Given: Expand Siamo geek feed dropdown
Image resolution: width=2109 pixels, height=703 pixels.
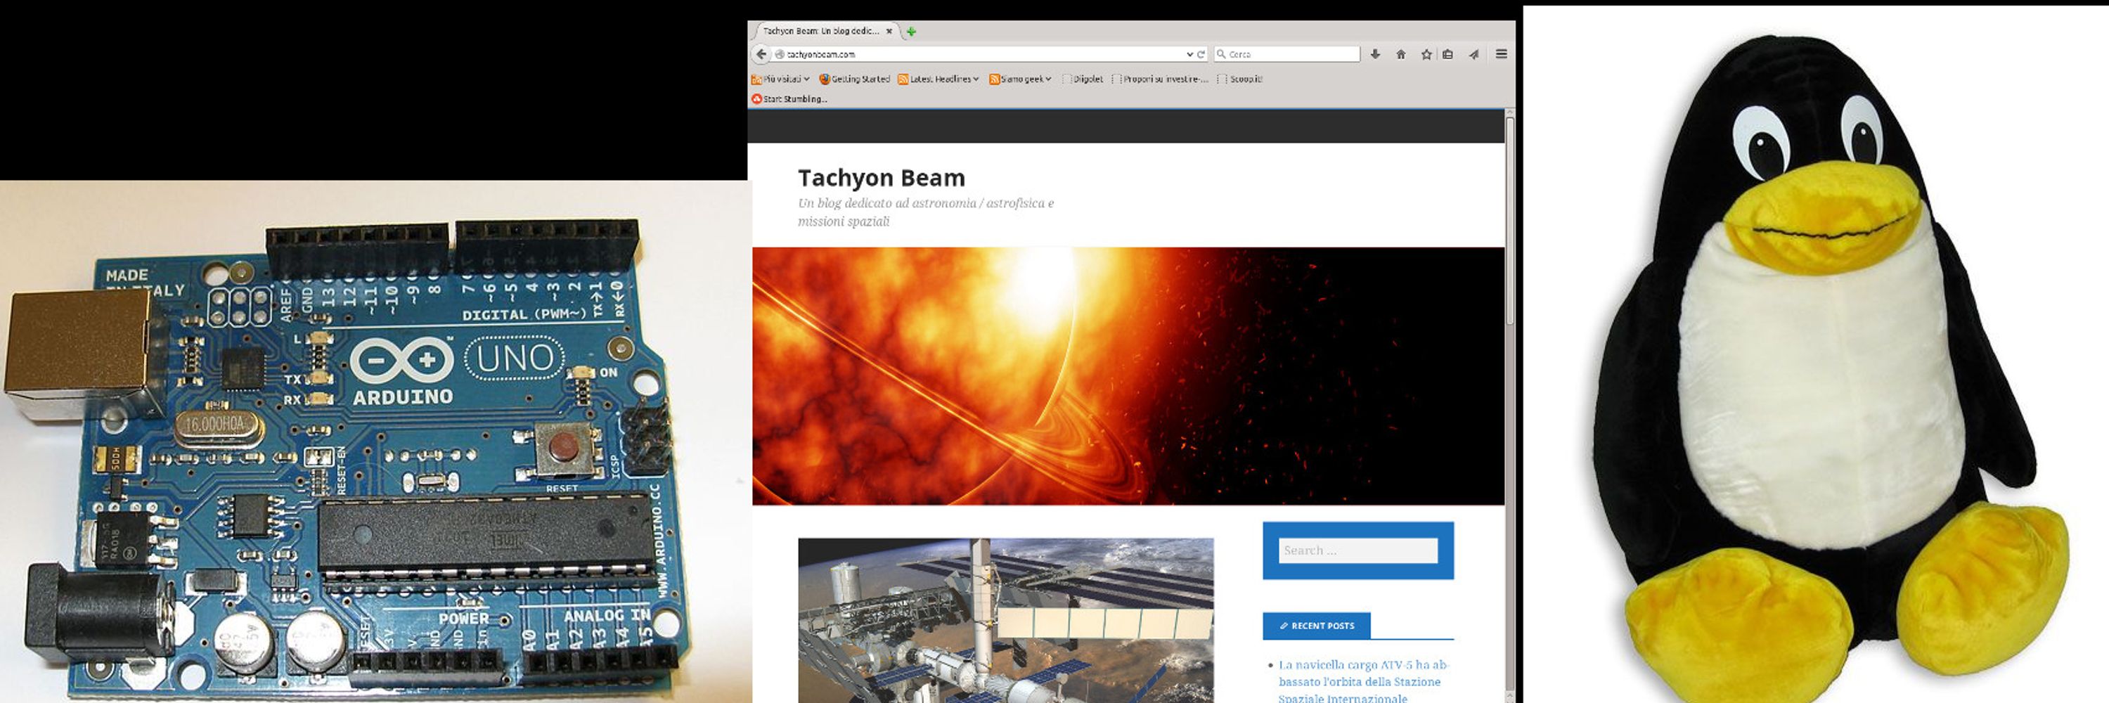Looking at the screenshot, I should 1020,79.
